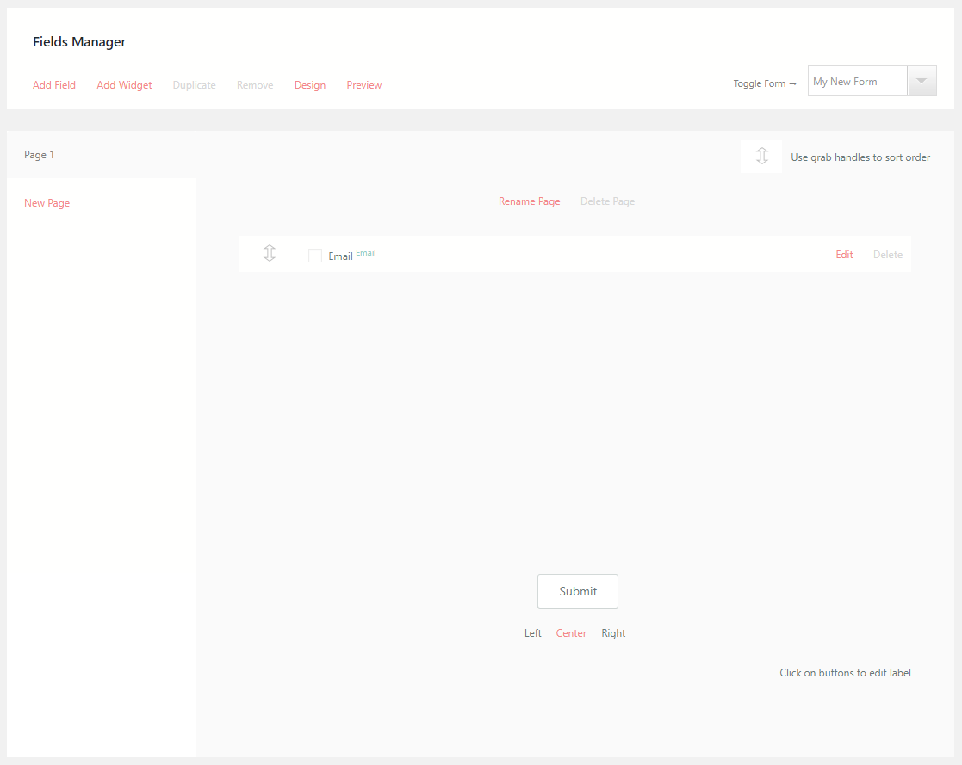The width and height of the screenshot is (962, 765).
Task: Create a New Page
Action: tap(47, 202)
